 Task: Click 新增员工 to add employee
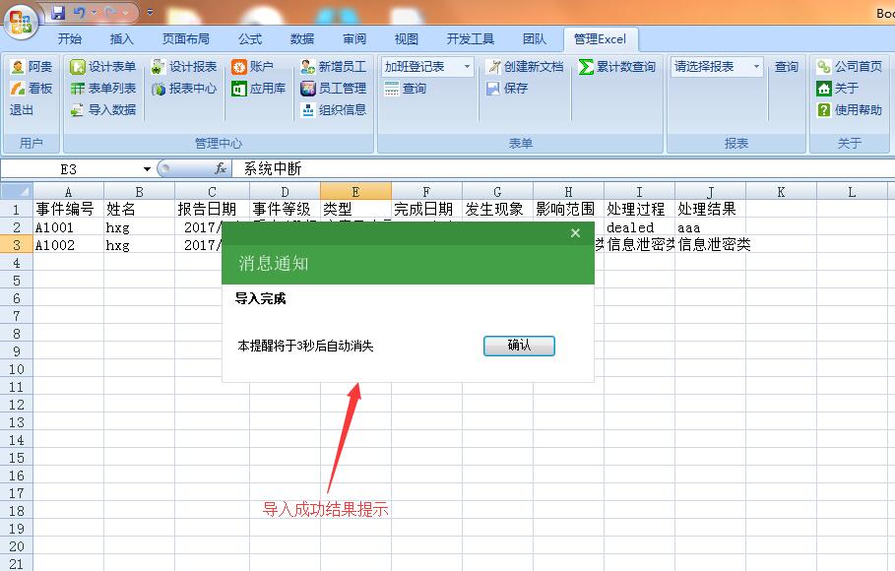tap(334, 67)
